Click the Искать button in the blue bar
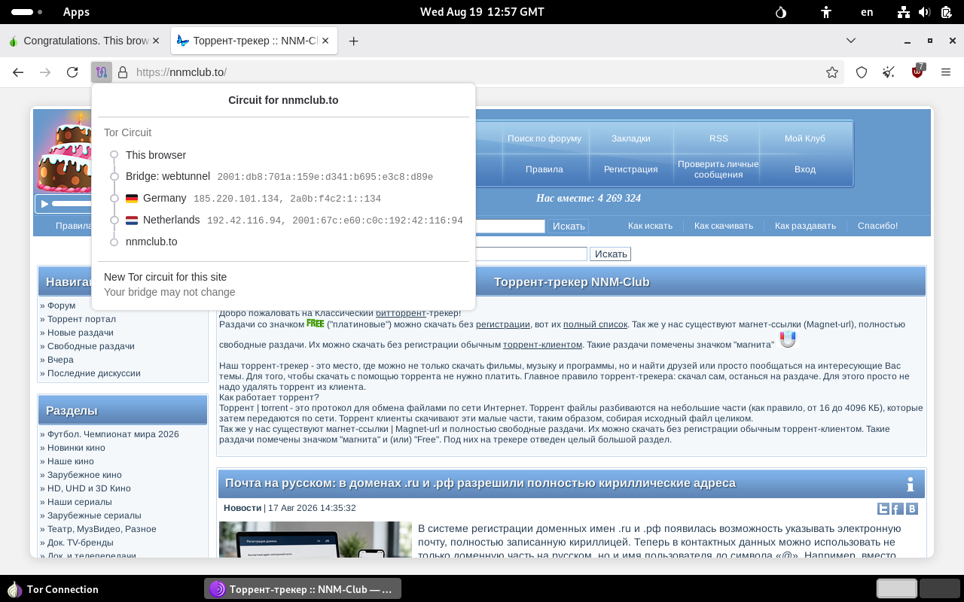 (569, 226)
